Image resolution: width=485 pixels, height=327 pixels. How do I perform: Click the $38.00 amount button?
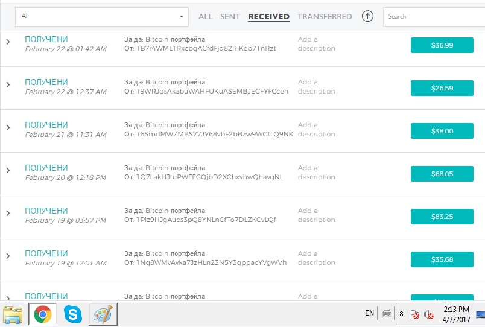[442, 131]
